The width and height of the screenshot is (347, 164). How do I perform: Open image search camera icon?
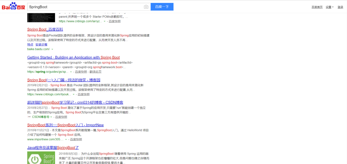click(146, 7)
